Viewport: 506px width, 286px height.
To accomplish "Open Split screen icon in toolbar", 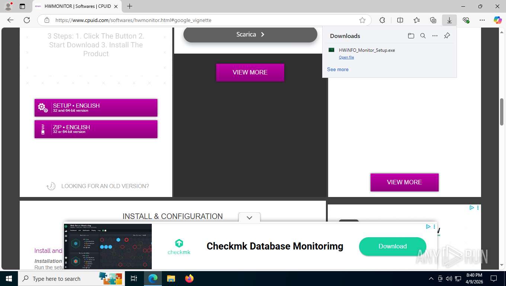I will pos(400,20).
